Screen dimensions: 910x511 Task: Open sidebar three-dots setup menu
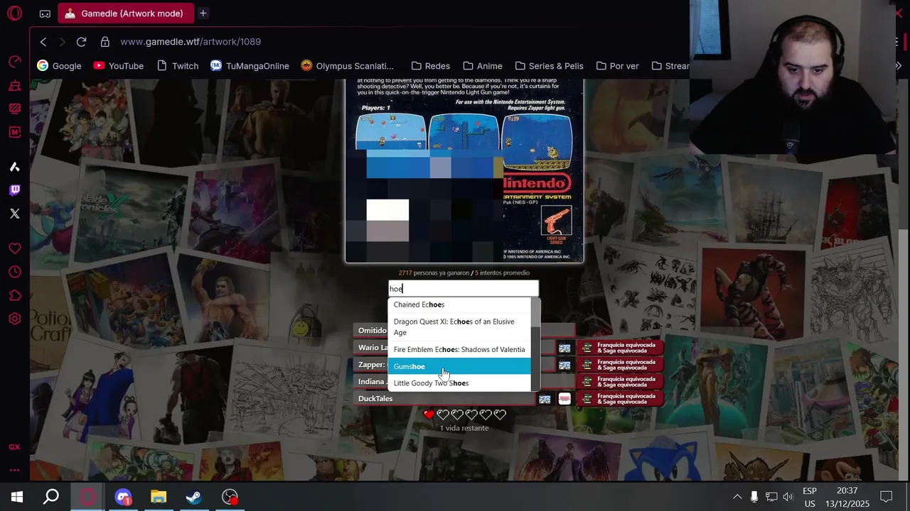point(14,470)
